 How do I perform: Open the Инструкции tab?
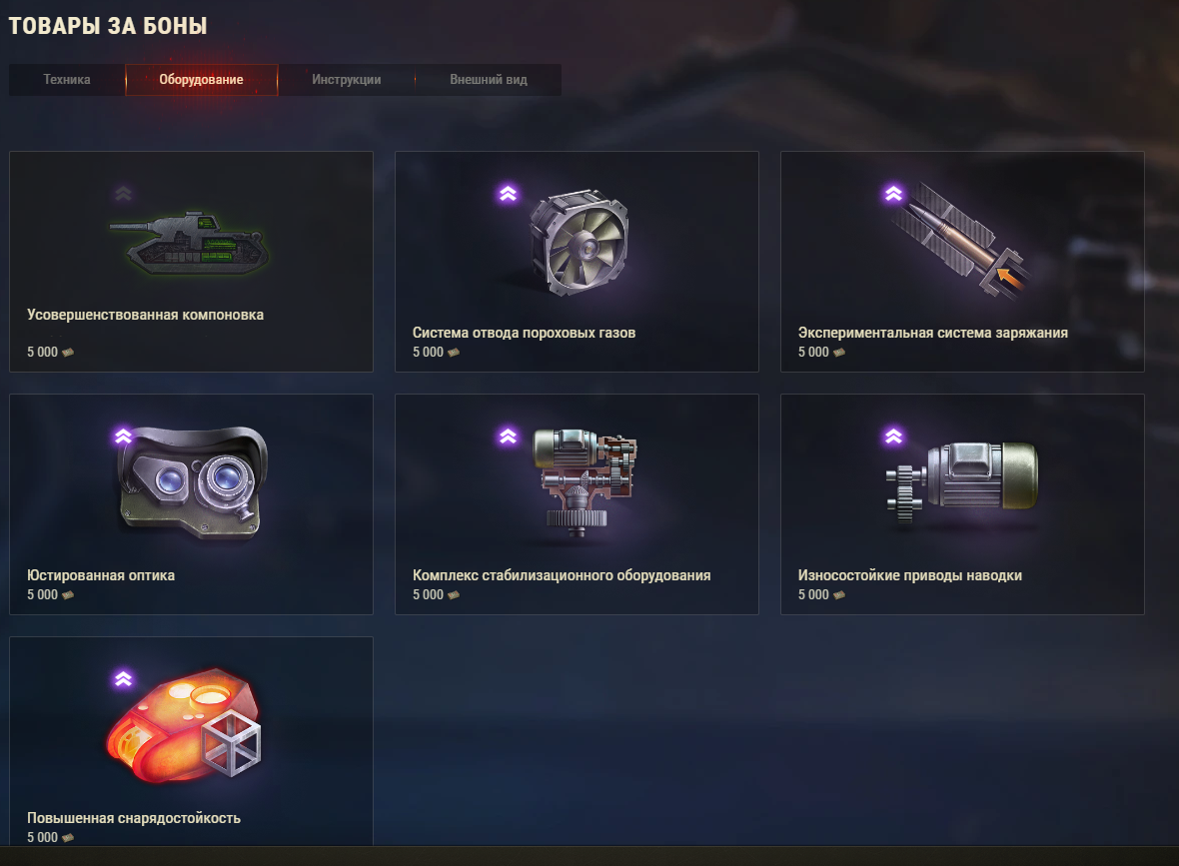(x=347, y=80)
